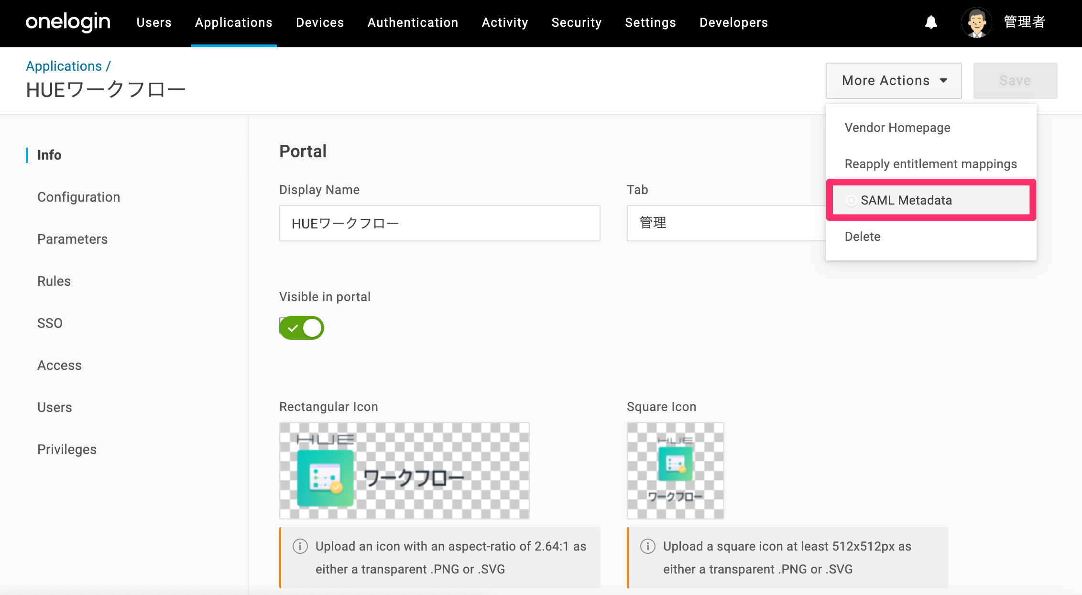Click the square icon info symbol
Screen dimensions: 1082x595
[648, 546]
